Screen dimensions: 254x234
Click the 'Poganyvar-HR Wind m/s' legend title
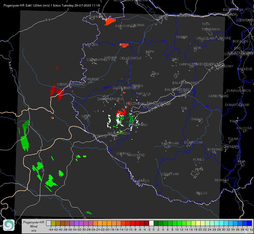[34, 226]
